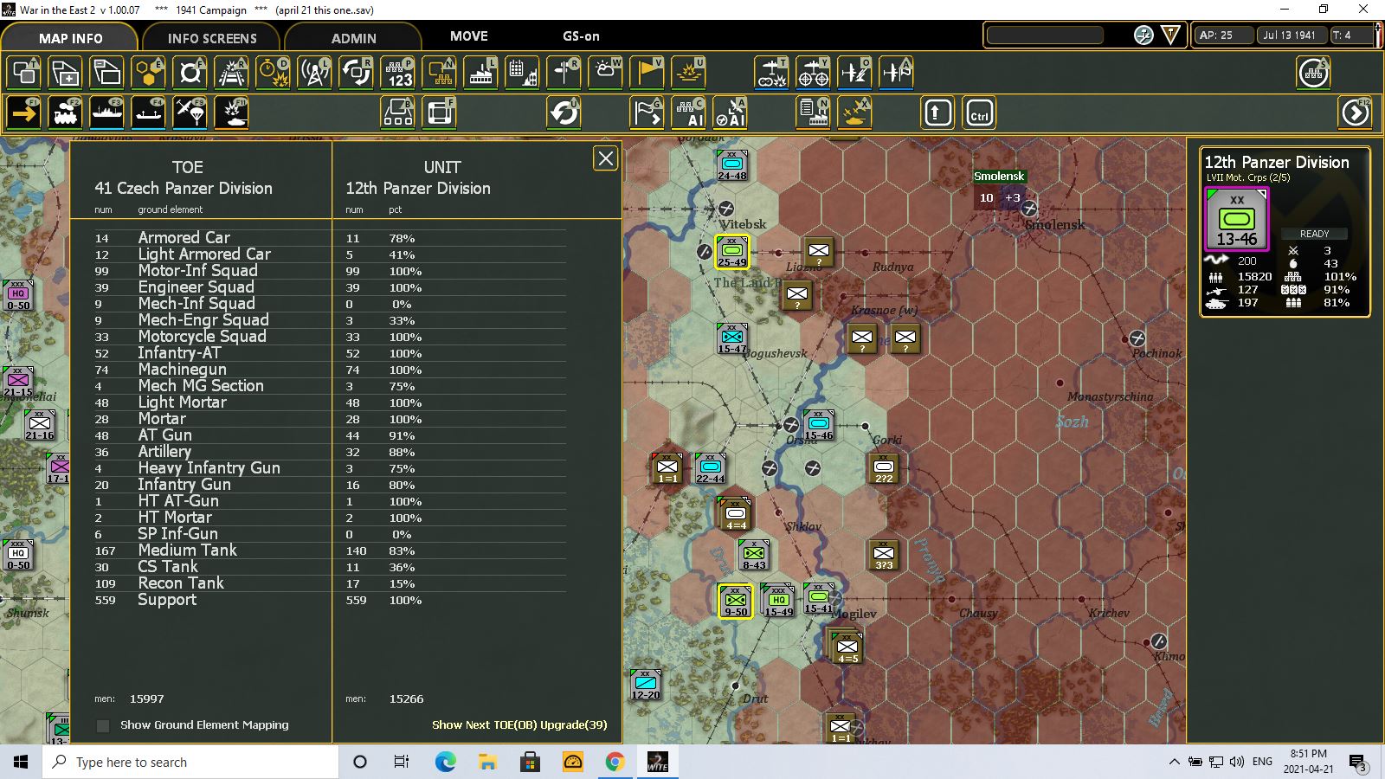Click the empty text field in top bar
The height and width of the screenshot is (779, 1385).
coord(1045,35)
